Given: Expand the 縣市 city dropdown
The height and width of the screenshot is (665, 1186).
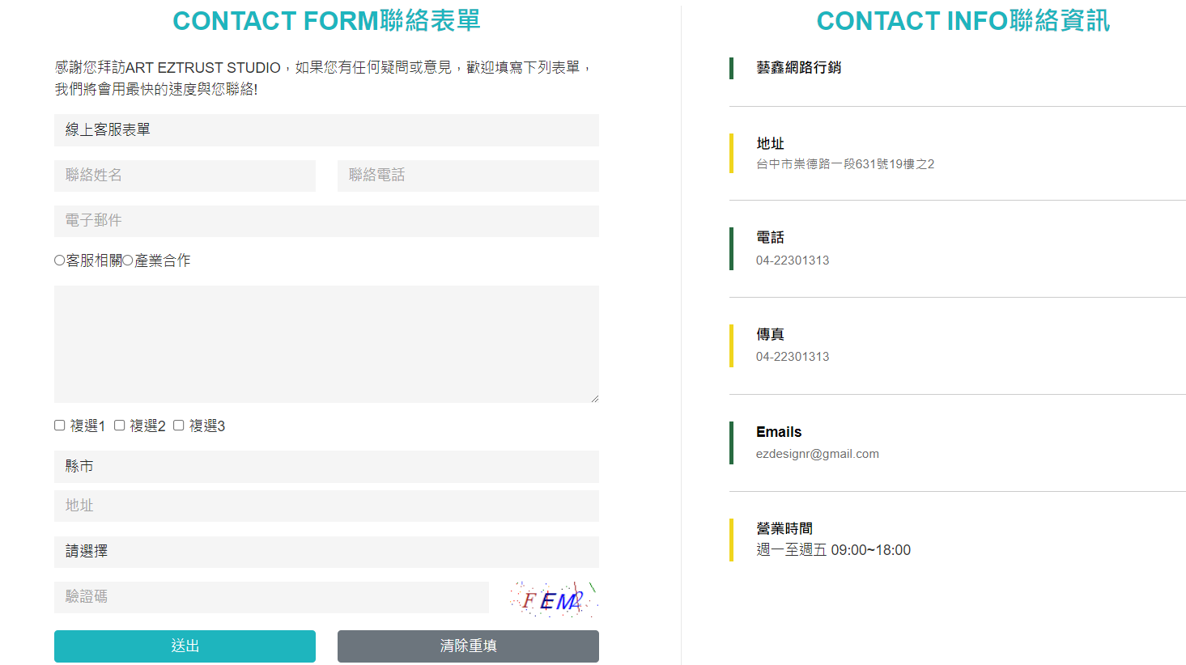Looking at the screenshot, I should (x=326, y=467).
